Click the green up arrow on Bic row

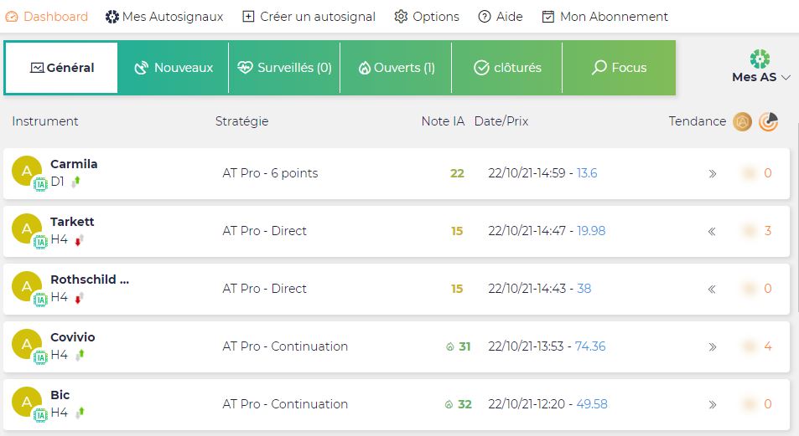click(80, 413)
